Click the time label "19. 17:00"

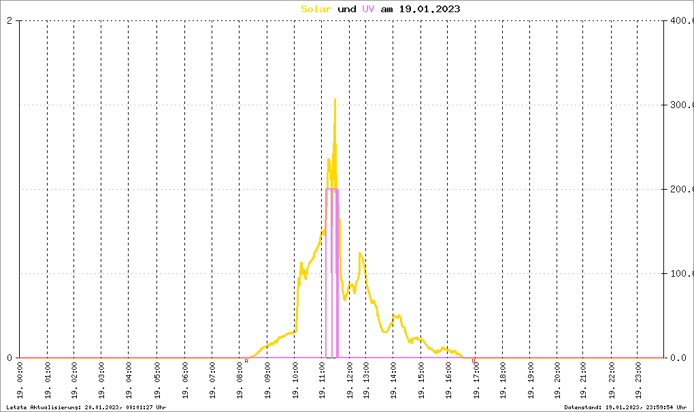coord(476,380)
